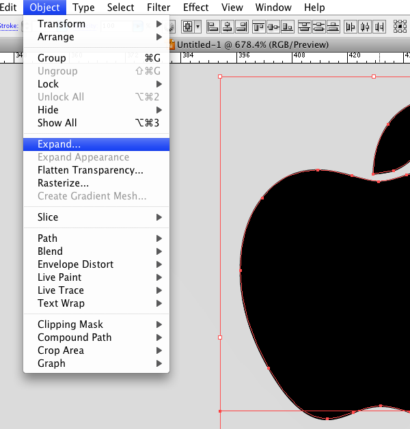The image size is (410, 429).
Task: Expand the Slice submenu arrow
Action: [x=159, y=217]
